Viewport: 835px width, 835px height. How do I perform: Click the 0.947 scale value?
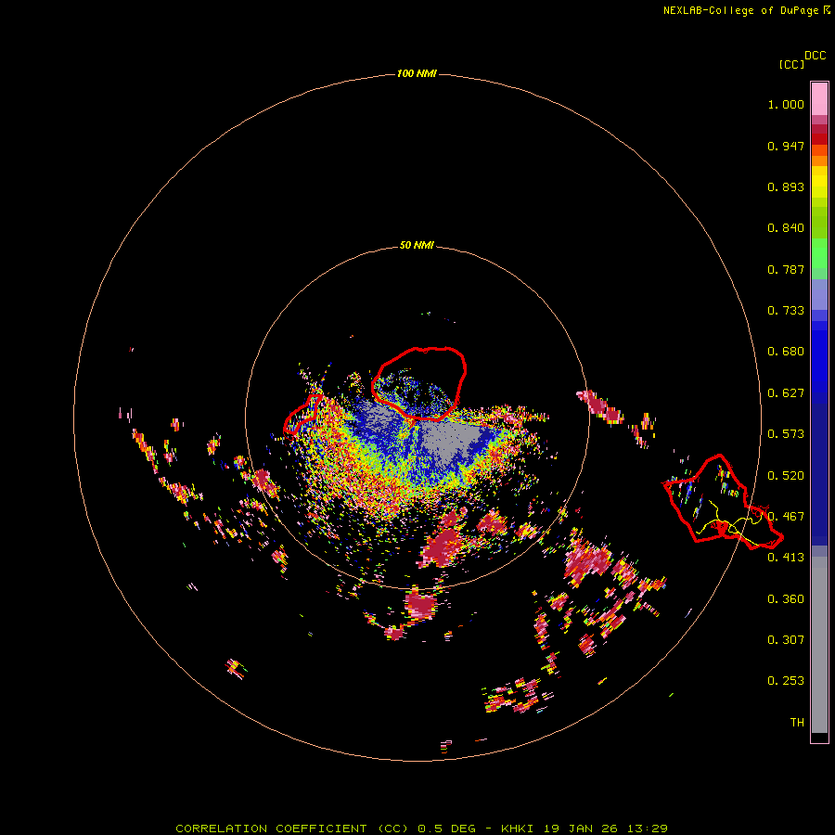[x=786, y=146]
